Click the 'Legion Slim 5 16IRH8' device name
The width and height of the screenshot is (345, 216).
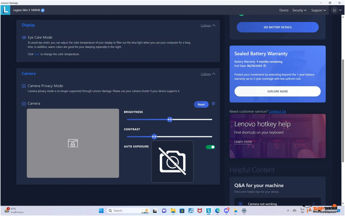[27, 10]
